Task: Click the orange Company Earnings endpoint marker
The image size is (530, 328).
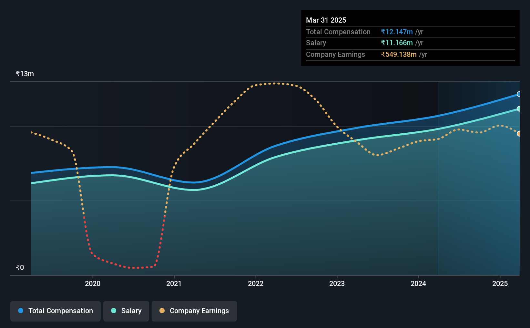Action: coord(519,134)
